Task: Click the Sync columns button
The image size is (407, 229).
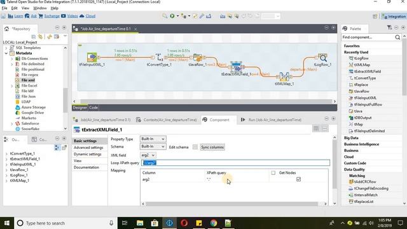Action: click(212, 147)
